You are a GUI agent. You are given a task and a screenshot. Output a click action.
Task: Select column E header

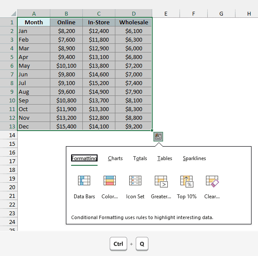166,13
